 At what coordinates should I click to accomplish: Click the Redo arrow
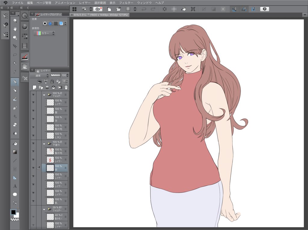[x=153, y=9]
